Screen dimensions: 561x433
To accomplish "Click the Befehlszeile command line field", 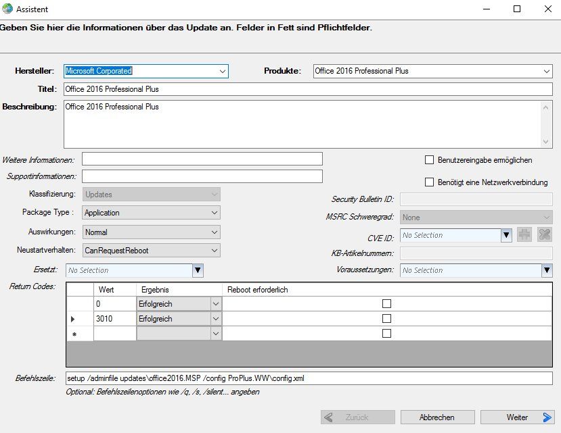I will tap(309, 378).
